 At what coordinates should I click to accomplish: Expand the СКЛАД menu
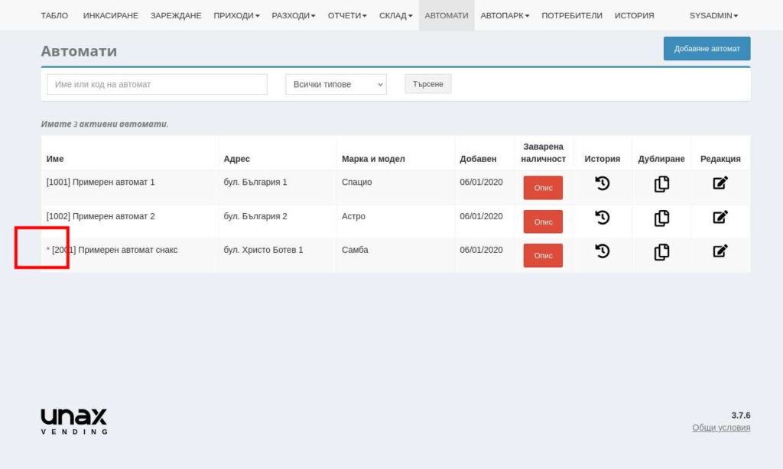395,15
